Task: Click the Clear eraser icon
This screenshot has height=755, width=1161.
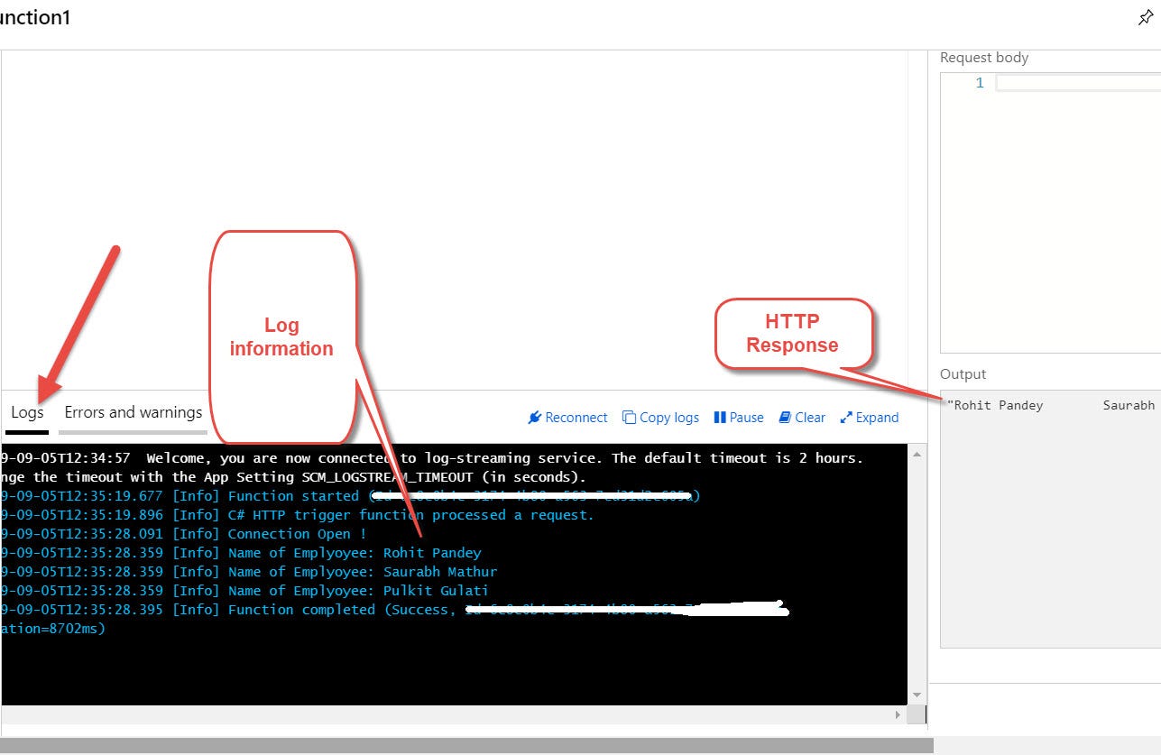Action: pos(783,417)
